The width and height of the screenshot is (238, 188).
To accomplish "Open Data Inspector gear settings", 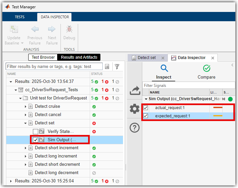I will tap(135, 109).
